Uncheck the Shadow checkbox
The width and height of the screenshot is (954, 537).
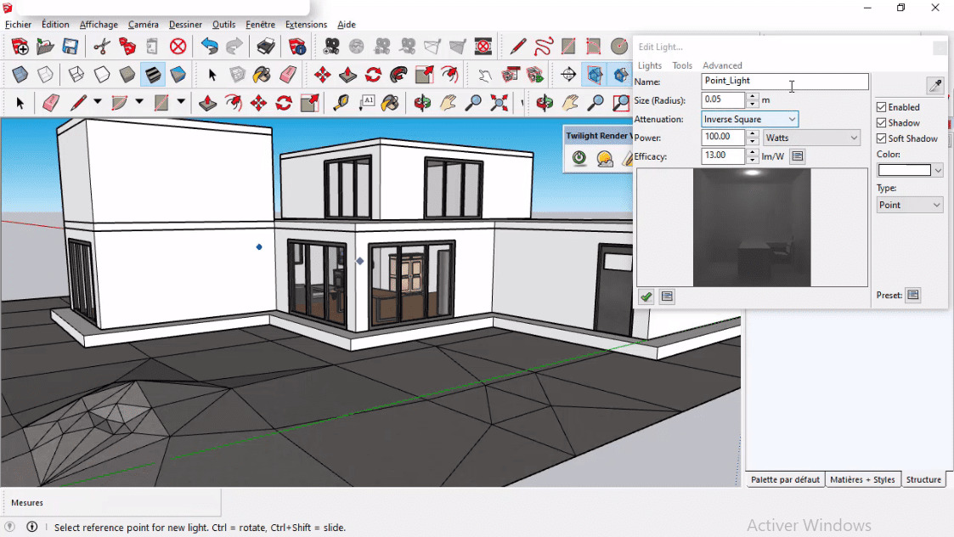click(881, 122)
